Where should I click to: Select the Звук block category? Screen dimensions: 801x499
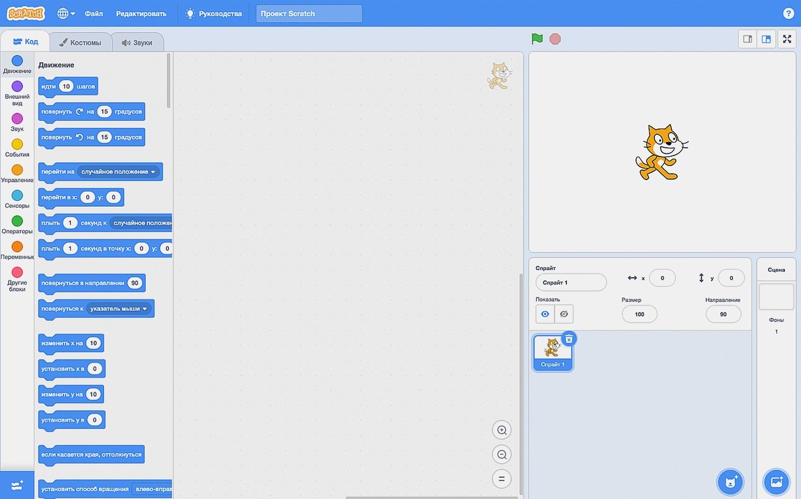pos(17,122)
